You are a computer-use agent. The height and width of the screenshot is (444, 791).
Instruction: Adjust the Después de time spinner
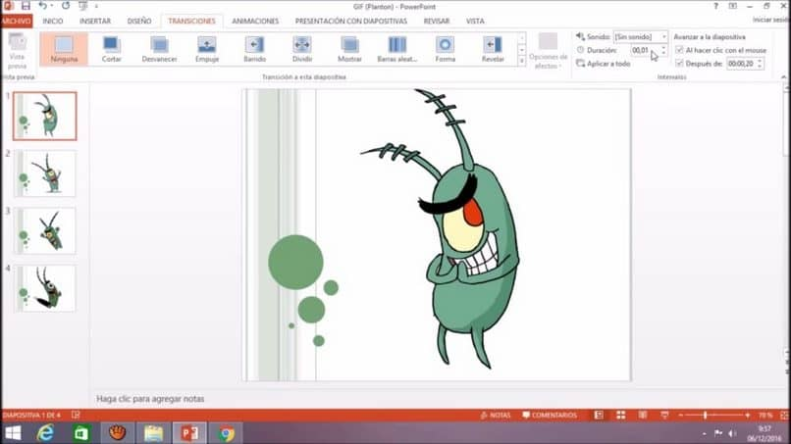(760, 64)
